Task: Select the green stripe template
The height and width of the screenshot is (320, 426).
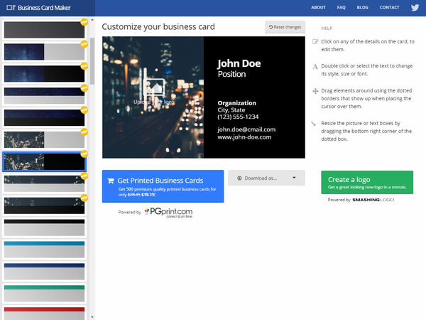Action: tap(44, 293)
